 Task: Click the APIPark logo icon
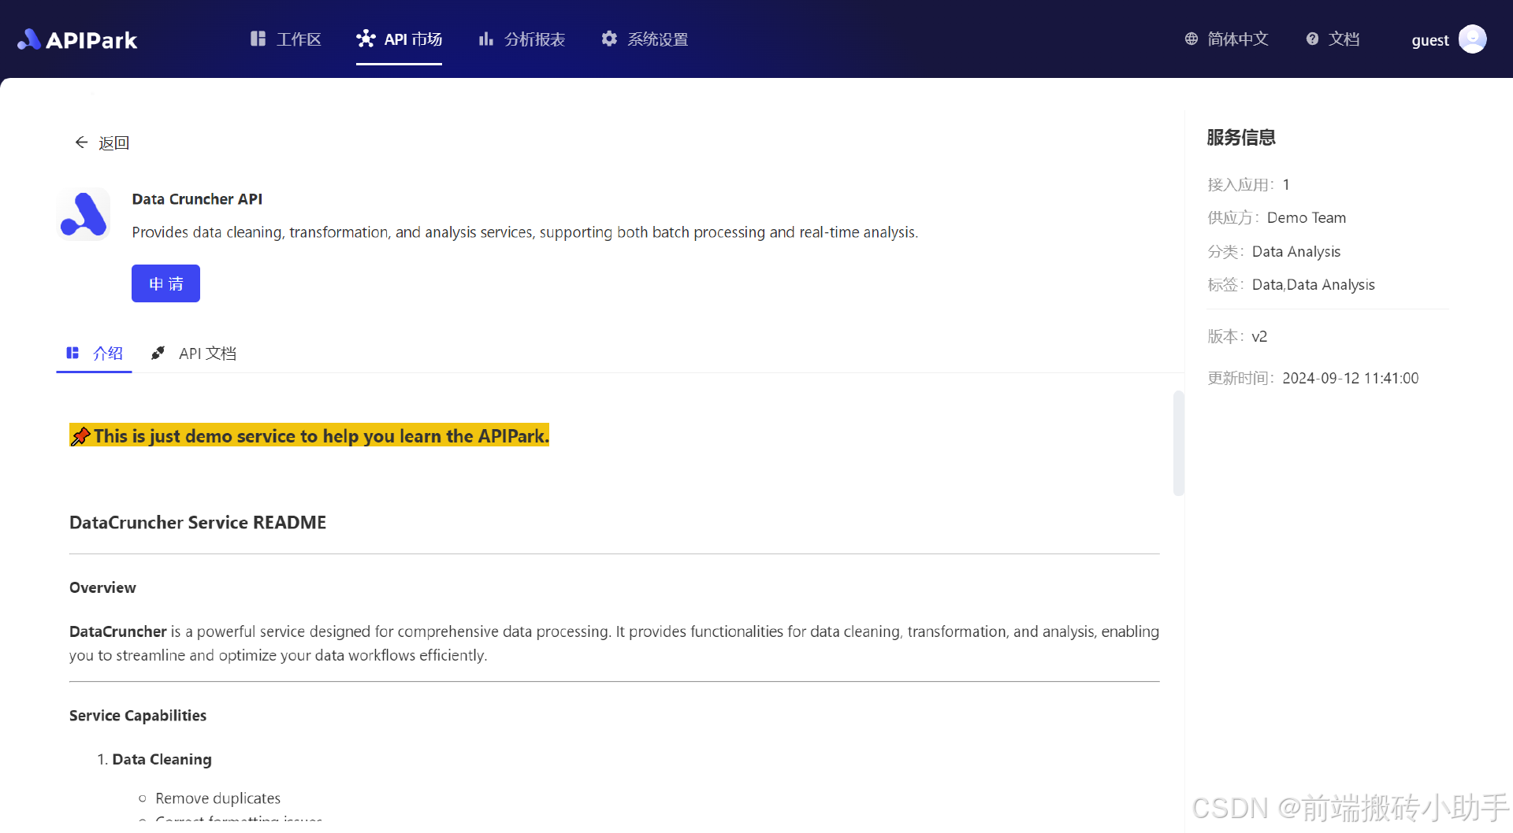[28, 39]
